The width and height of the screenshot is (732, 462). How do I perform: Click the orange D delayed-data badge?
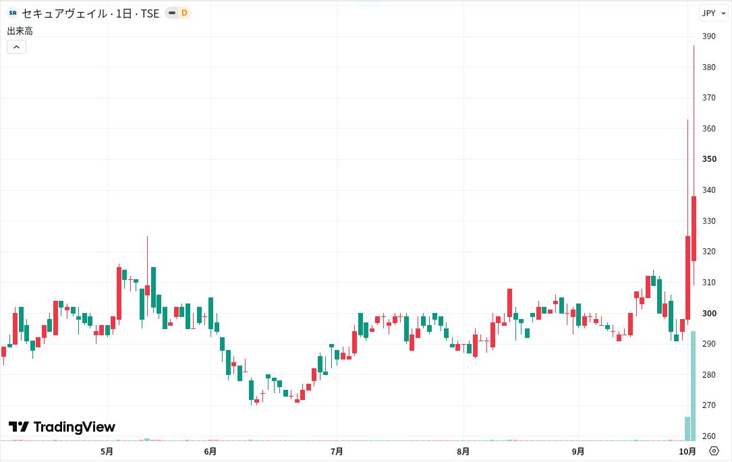(184, 13)
